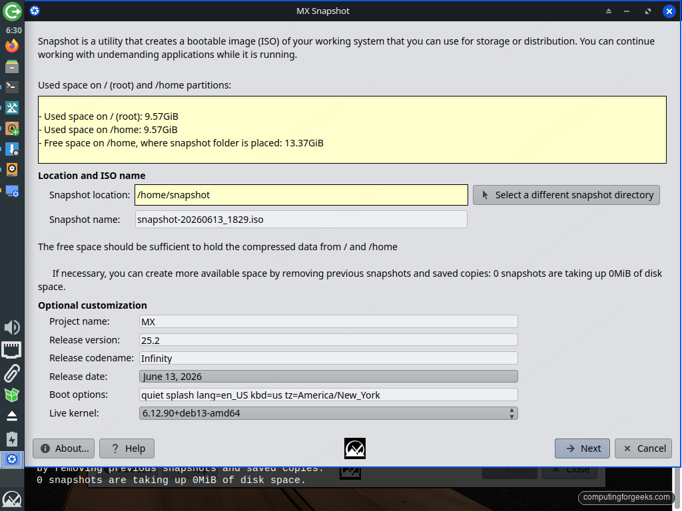682x511 pixels.
Task: Click the titlebar shade arrow button
Action: coord(609,11)
